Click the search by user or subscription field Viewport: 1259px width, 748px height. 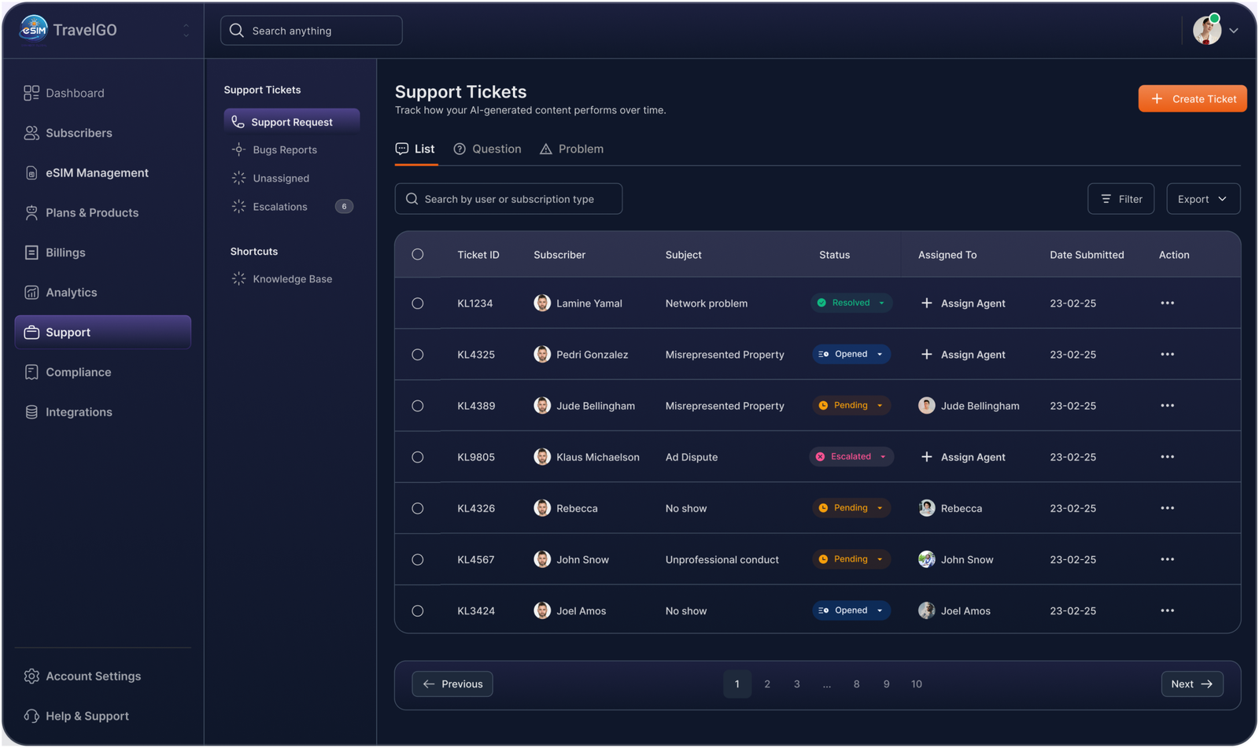point(509,199)
